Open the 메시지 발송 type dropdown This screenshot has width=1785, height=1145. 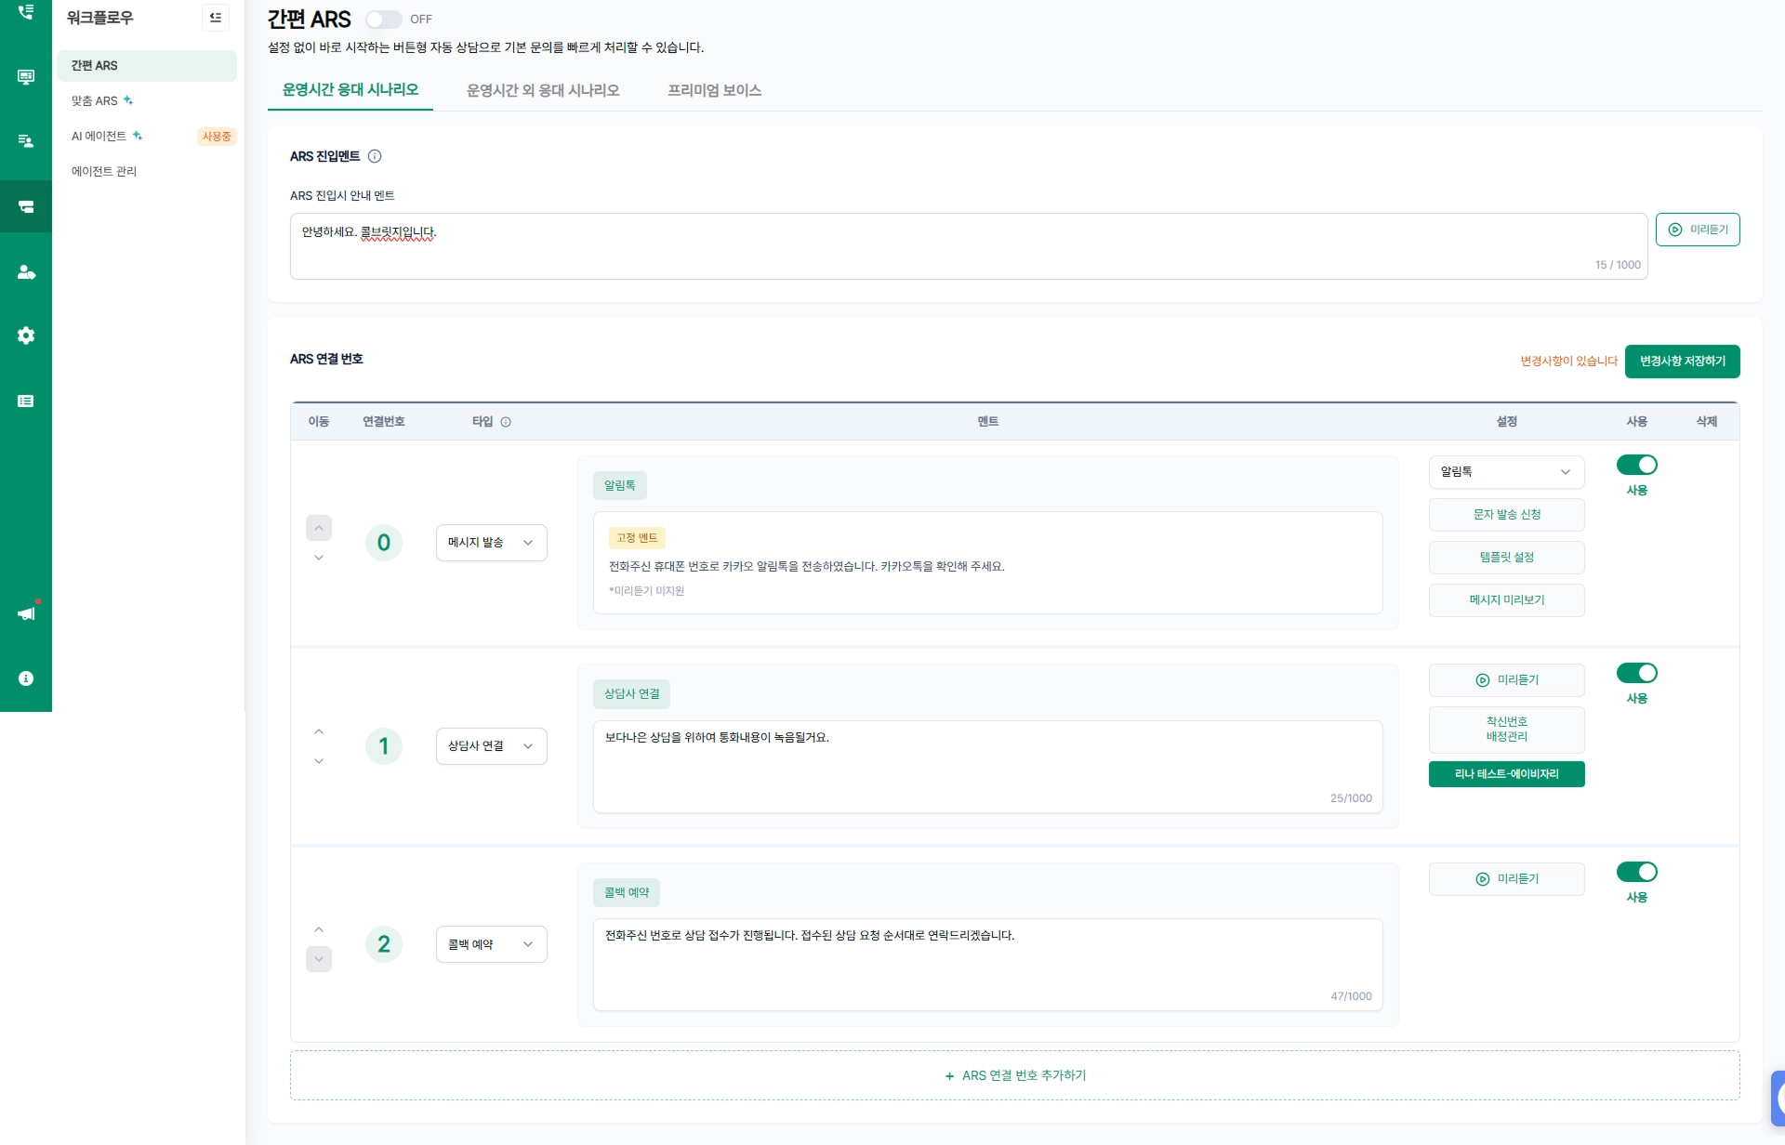point(491,543)
